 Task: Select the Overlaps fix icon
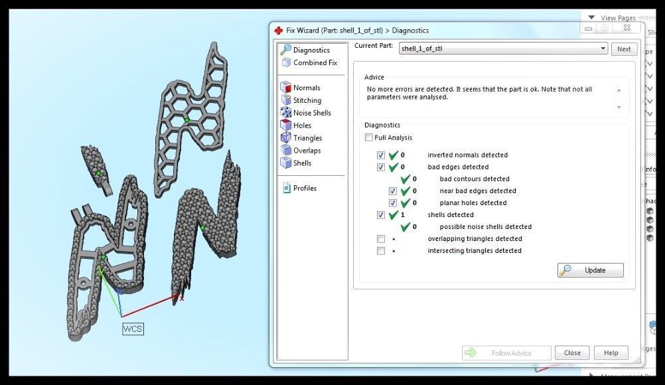tap(286, 150)
